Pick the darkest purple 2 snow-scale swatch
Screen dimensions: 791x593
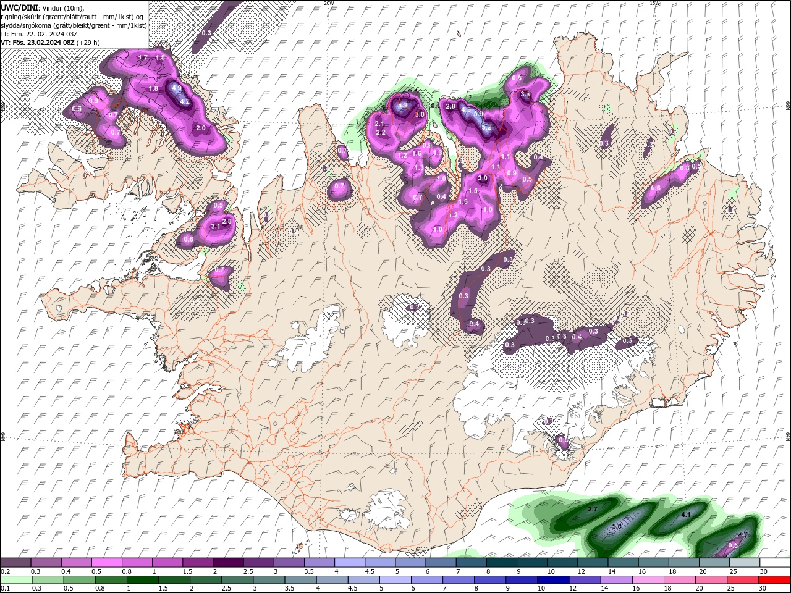coord(228,562)
